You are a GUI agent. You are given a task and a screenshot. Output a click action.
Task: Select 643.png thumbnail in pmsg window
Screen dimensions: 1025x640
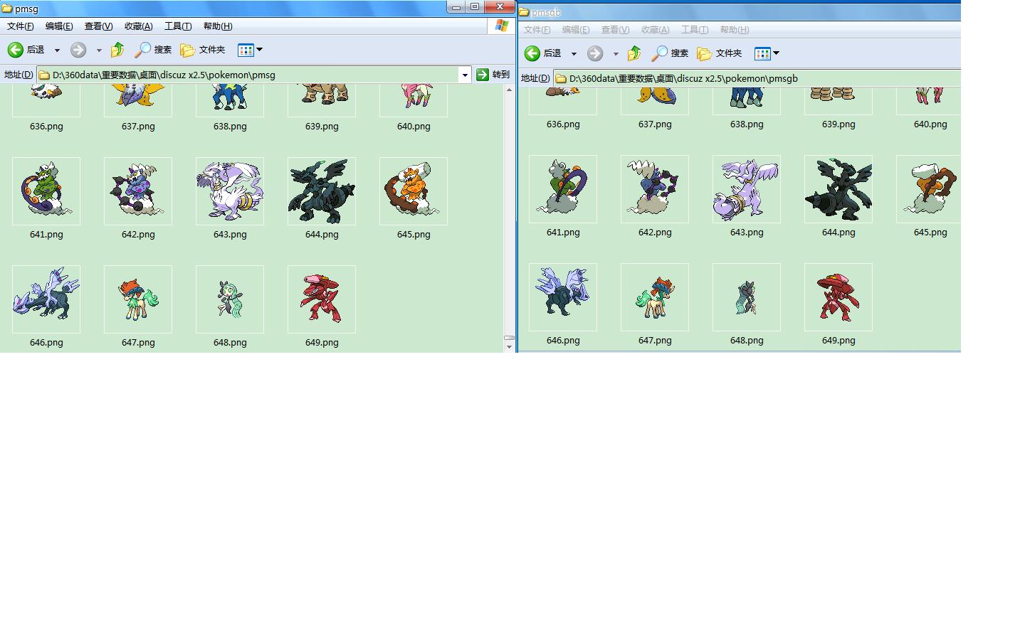pos(230,191)
